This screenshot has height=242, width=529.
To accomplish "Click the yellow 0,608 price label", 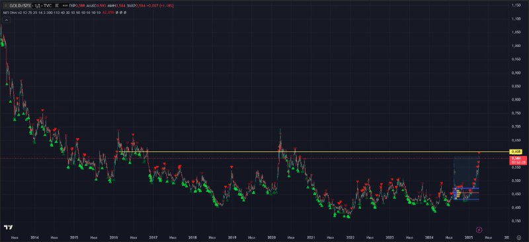I will 516,151.
